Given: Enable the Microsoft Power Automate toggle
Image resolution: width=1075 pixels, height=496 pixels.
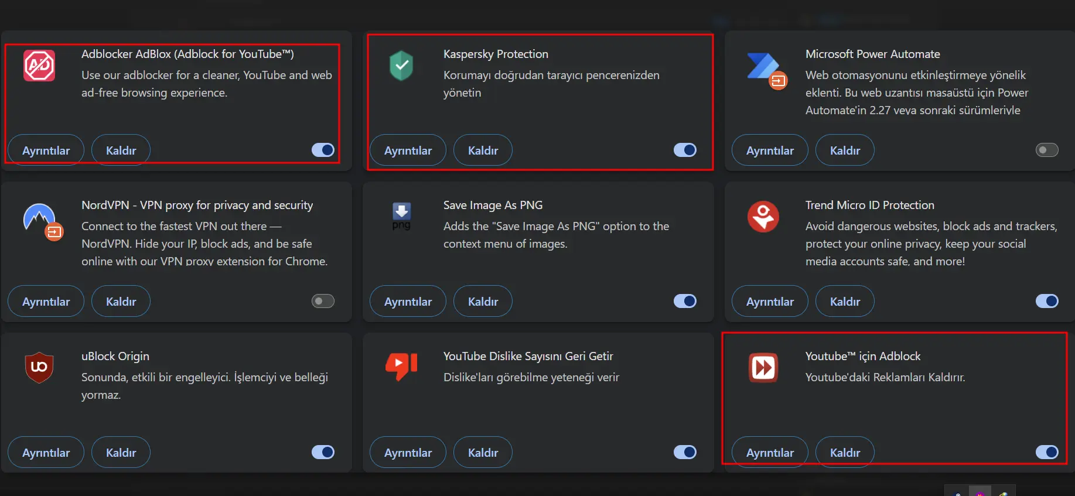Looking at the screenshot, I should pos(1047,150).
